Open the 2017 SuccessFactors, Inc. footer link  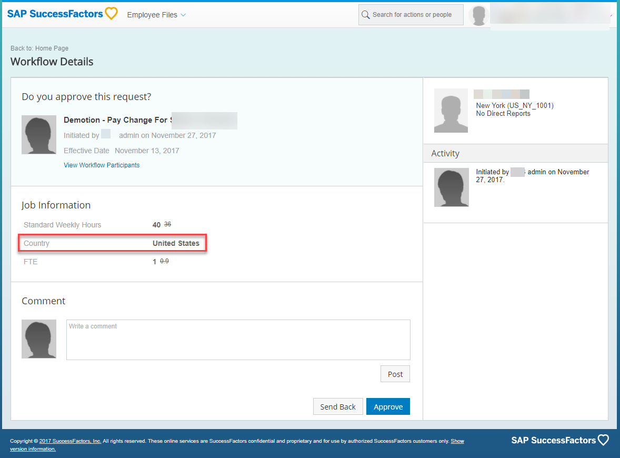(71, 441)
